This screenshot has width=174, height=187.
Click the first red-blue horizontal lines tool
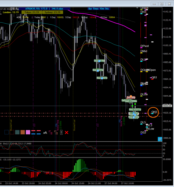coord(33,132)
